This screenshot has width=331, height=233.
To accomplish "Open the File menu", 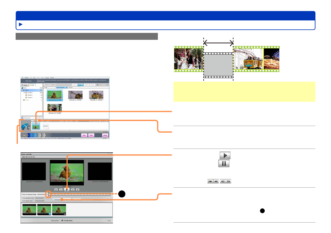I will point(22,78).
